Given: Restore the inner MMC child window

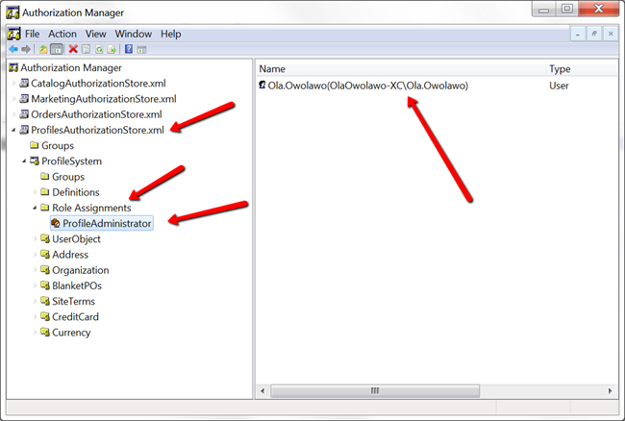Looking at the screenshot, I should click(x=594, y=35).
